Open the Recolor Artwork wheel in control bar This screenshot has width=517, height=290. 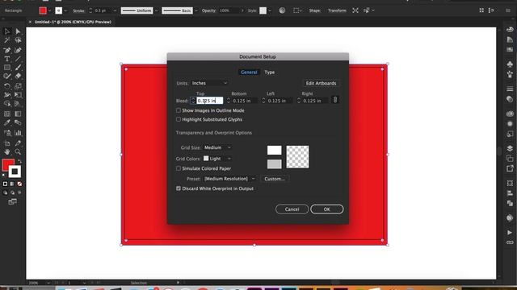point(282,10)
